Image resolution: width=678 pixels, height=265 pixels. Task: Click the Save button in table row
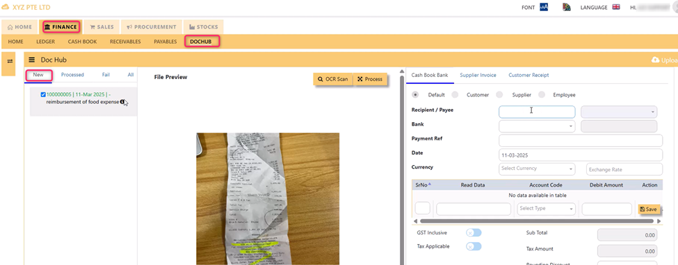pyautogui.click(x=649, y=210)
